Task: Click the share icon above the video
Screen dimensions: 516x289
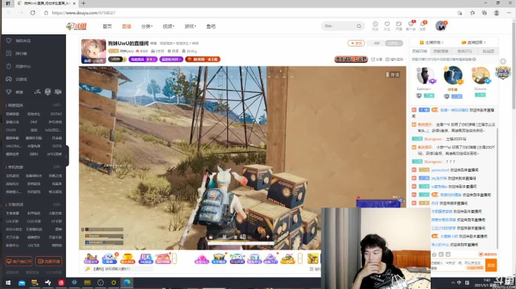Action: click(373, 59)
